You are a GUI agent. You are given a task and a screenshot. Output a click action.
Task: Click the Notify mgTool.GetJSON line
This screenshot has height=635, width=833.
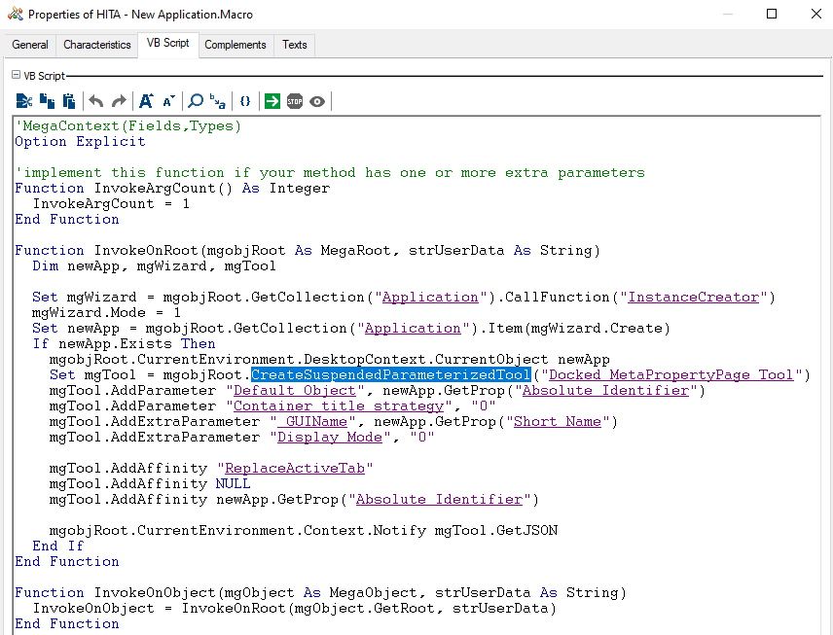click(304, 530)
